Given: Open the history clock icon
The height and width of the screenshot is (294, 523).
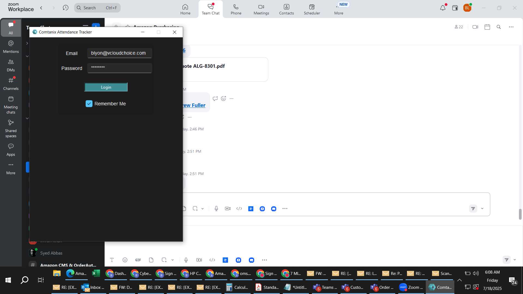Looking at the screenshot, I should pyautogui.click(x=65, y=8).
